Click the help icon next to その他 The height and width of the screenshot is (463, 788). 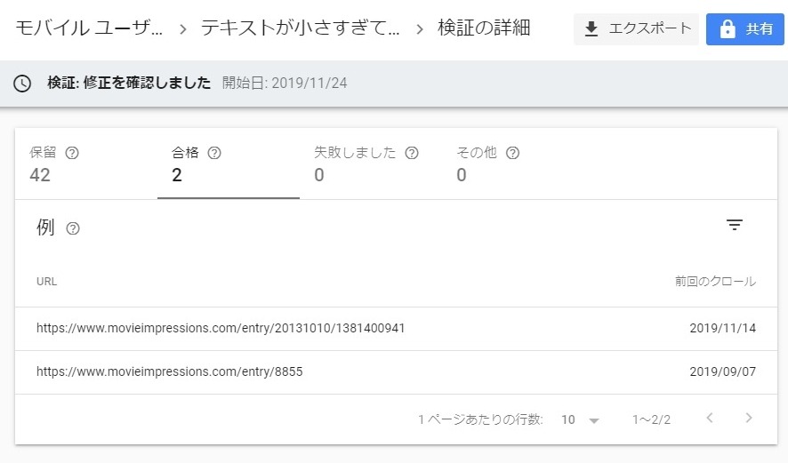(512, 153)
